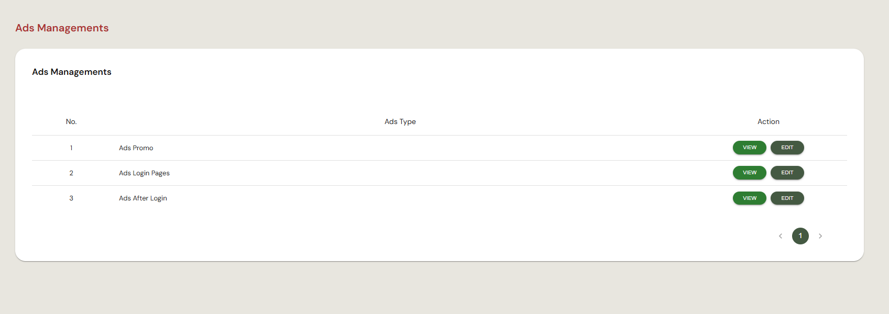Edit the Ads After Login entry
Viewport: 889px width, 314px height.
coord(787,198)
